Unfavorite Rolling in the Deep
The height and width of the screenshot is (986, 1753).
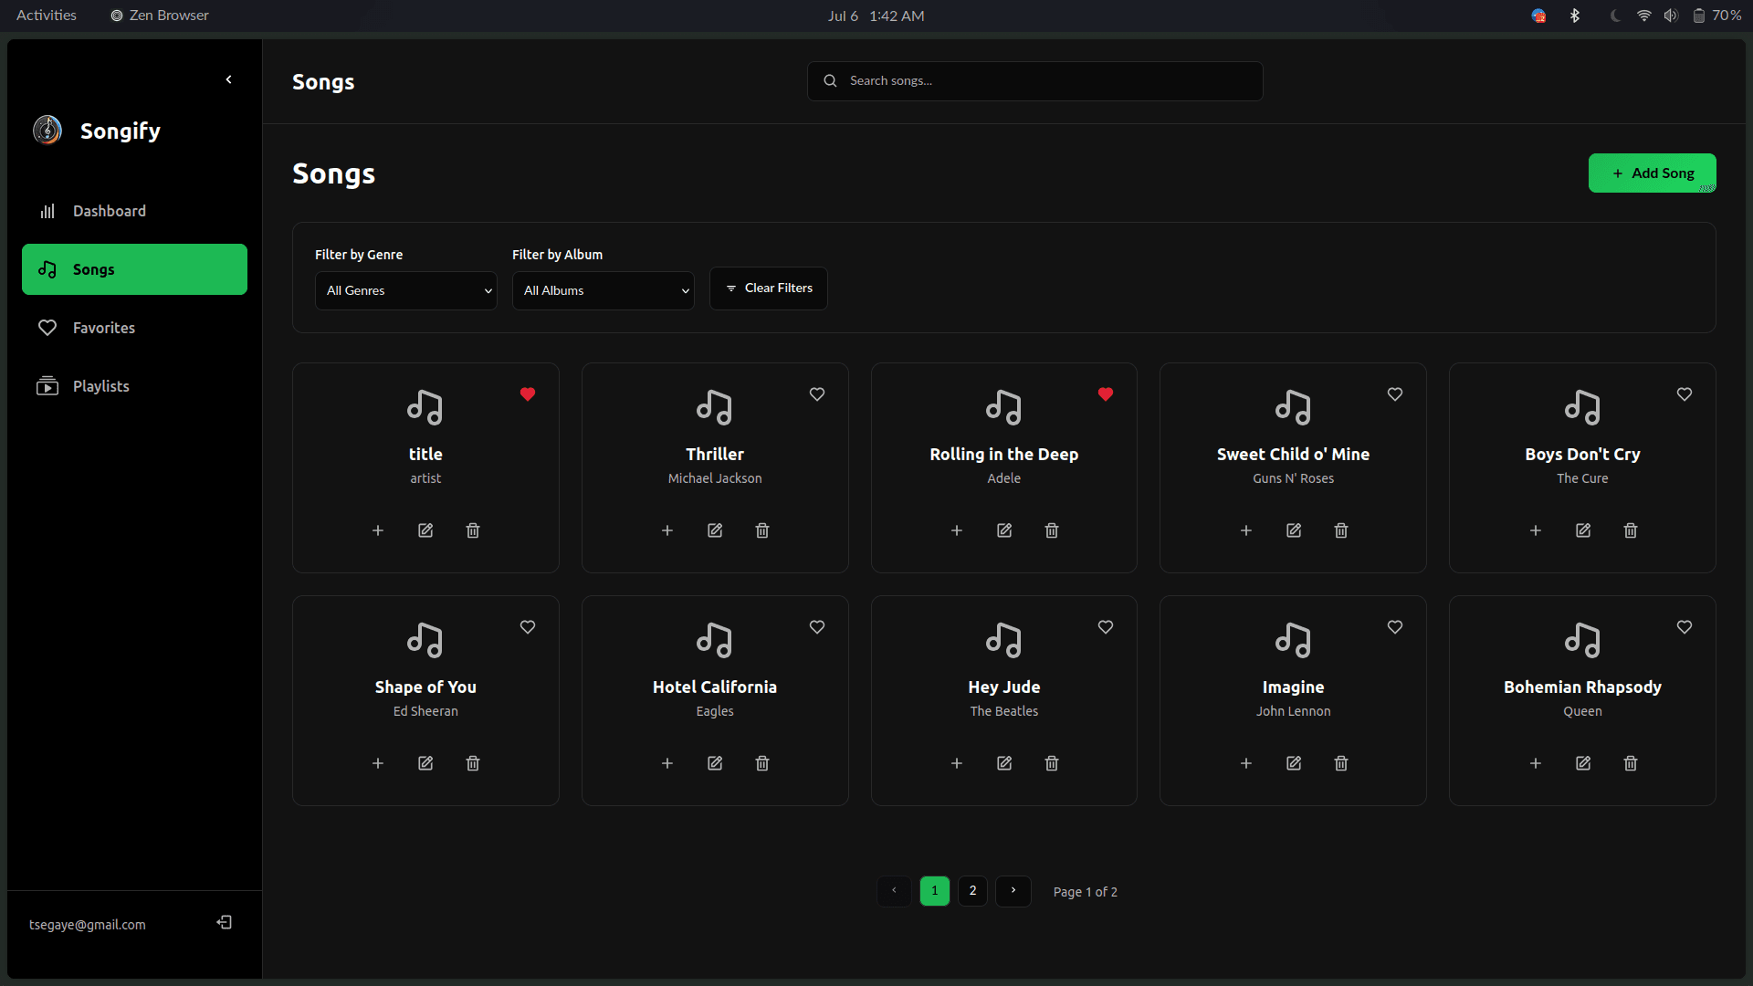point(1106,394)
